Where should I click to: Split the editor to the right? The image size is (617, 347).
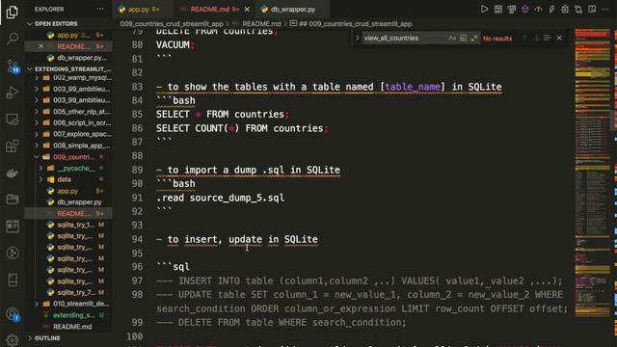coord(592,9)
